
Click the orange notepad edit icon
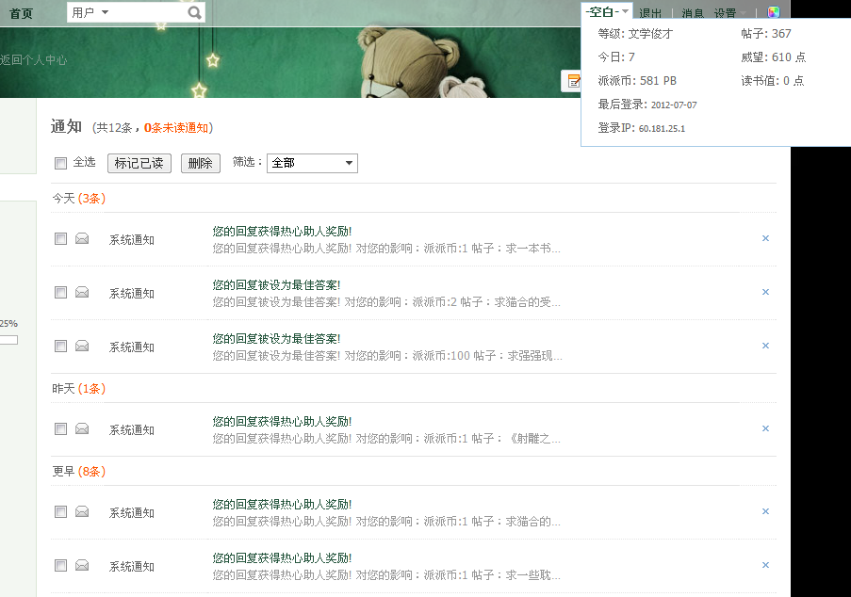click(x=573, y=81)
